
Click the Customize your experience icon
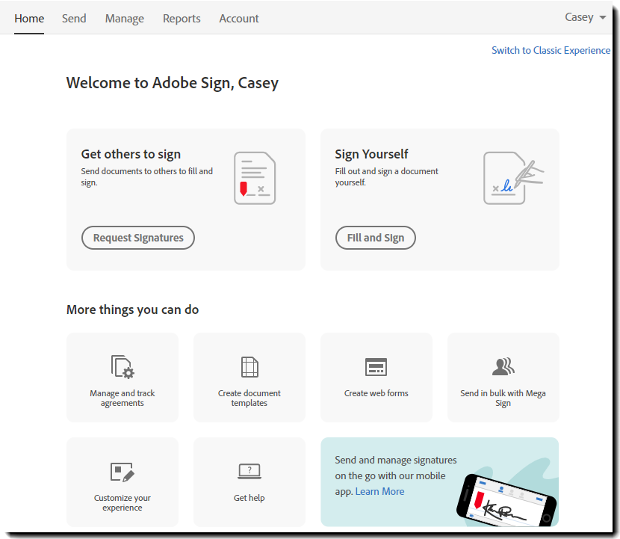pyautogui.click(x=123, y=472)
